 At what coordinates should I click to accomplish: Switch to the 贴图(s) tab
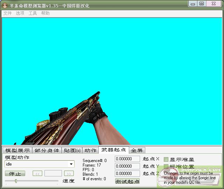coord(72,150)
